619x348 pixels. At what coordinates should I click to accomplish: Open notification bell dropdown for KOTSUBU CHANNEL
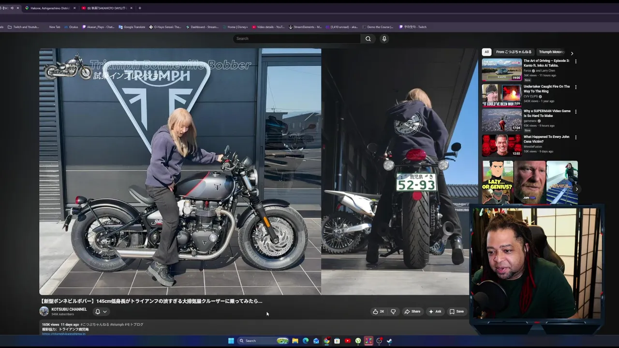coord(101,312)
